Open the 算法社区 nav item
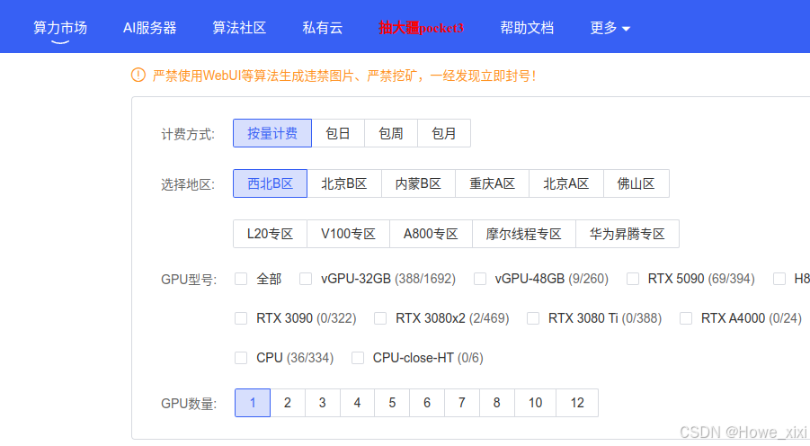 pyautogui.click(x=239, y=27)
